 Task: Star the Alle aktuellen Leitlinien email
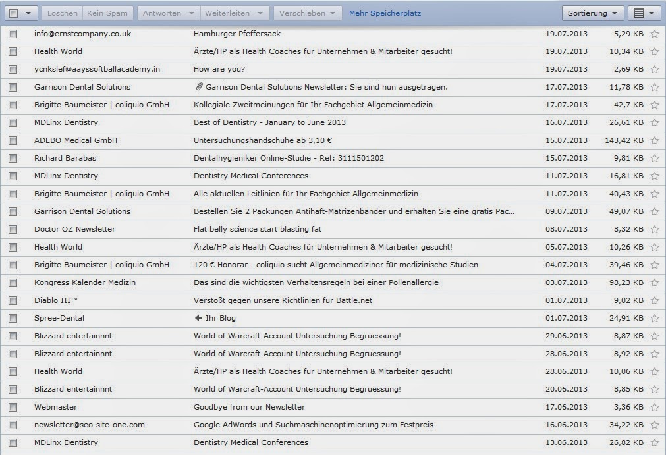pyautogui.click(x=655, y=194)
